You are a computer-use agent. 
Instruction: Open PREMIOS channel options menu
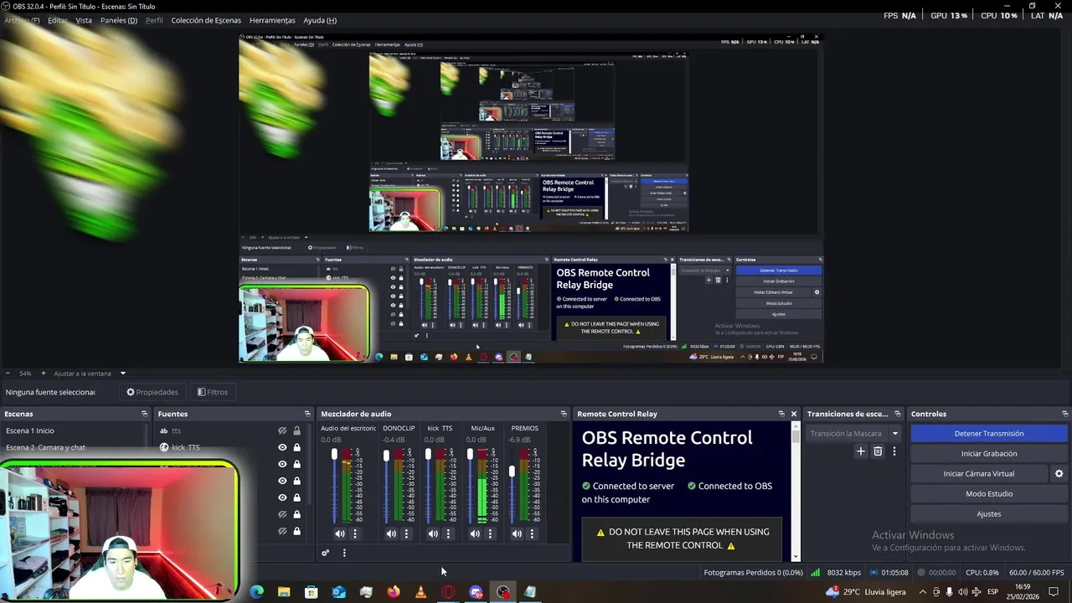(532, 533)
